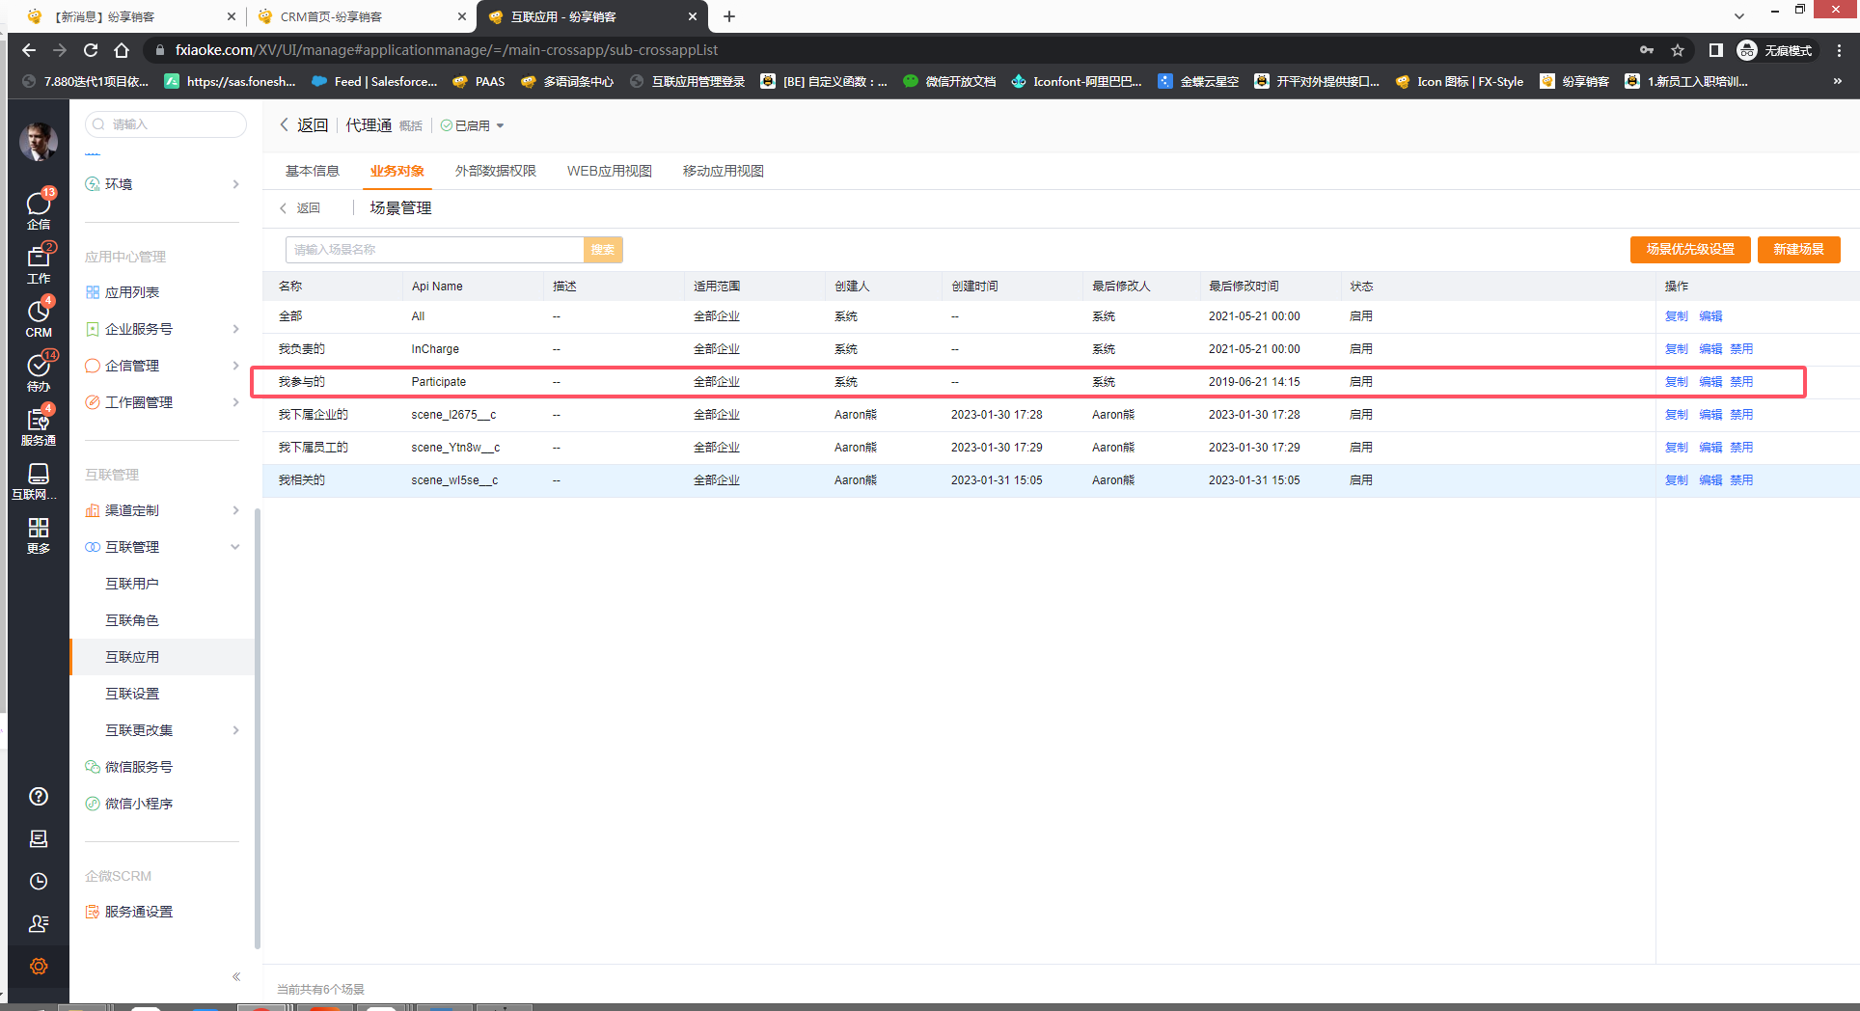
Task: Switch to the WEB应用视图 tab
Action: [609, 171]
